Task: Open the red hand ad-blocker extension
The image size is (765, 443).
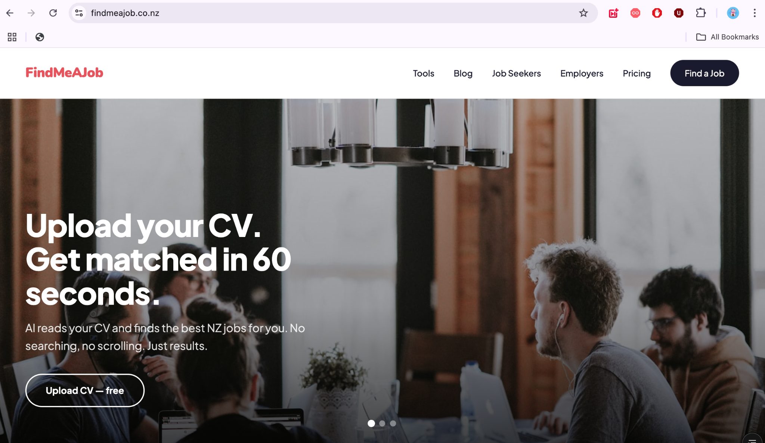Action: tap(657, 13)
